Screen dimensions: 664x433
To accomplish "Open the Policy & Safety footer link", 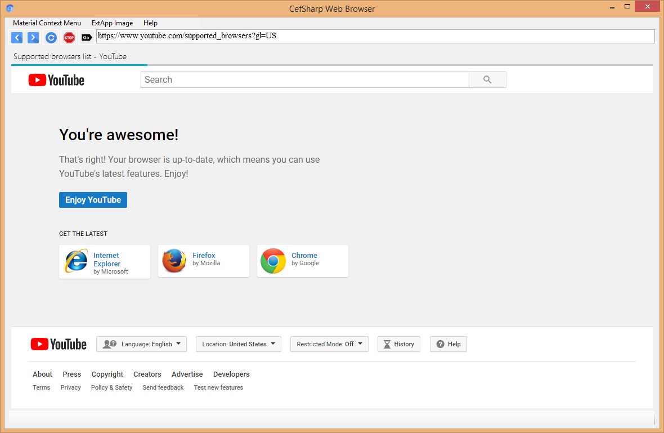I will tap(112, 387).
